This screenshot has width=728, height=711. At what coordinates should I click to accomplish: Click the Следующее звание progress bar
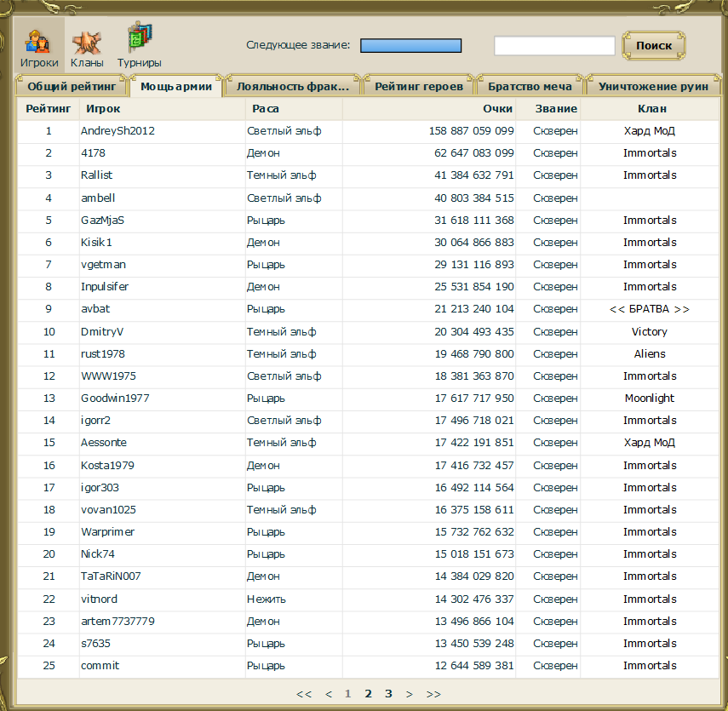point(411,45)
